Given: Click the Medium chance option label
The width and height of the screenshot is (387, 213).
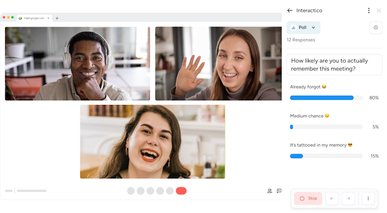Looking at the screenshot, I should [310, 116].
